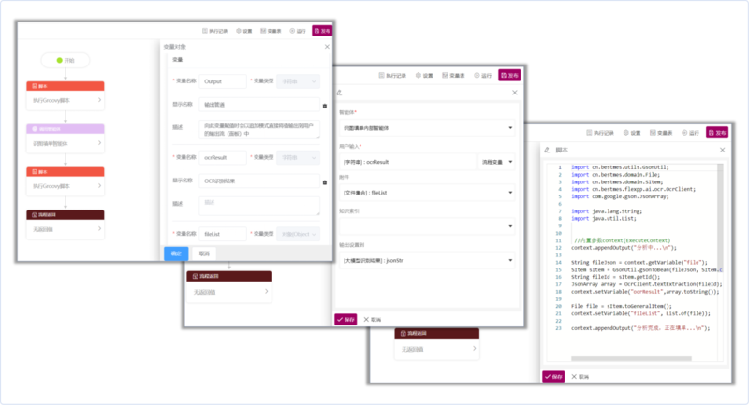Open 执行记录 in the left window toolbar
The width and height of the screenshot is (749, 405).
tap(214, 30)
